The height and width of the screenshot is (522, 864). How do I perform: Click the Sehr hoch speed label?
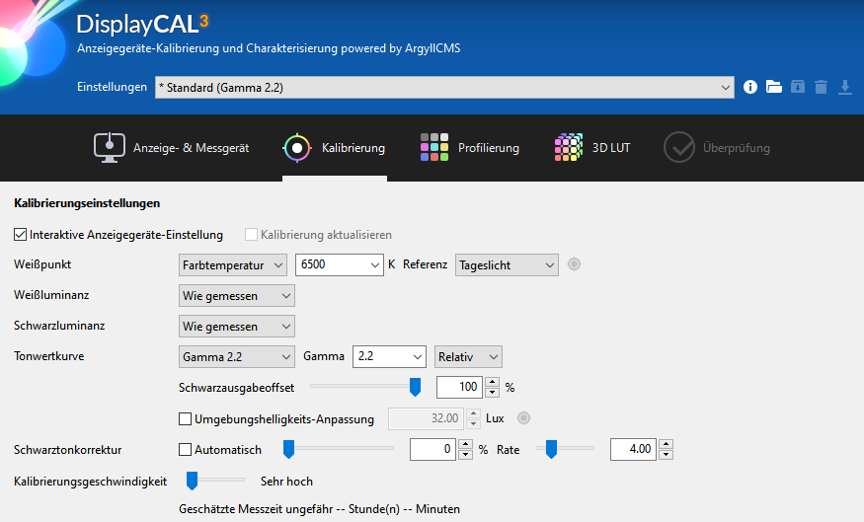(286, 482)
